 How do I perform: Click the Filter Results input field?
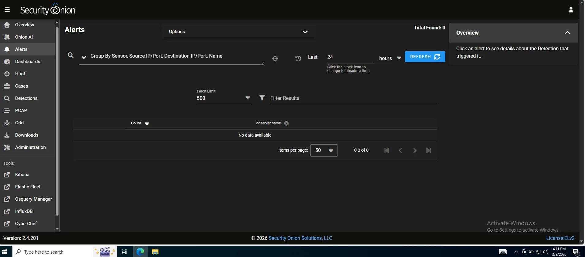click(353, 98)
